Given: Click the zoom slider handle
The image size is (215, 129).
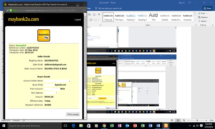Looking at the screenshot, I should click(x=197, y=120).
